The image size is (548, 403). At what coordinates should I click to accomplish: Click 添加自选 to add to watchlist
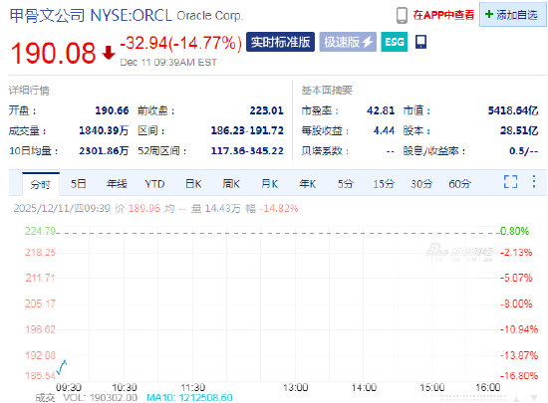pyautogui.click(x=512, y=15)
